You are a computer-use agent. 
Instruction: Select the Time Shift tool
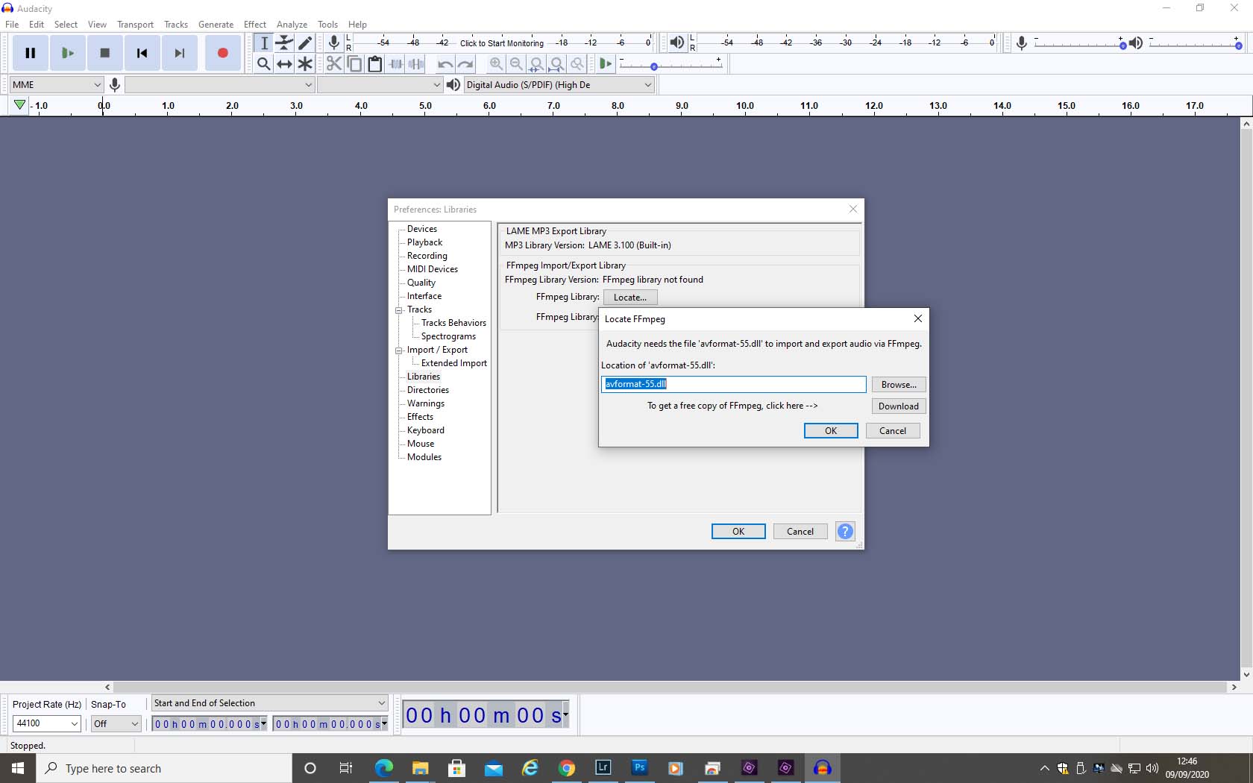[x=284, y=64]
